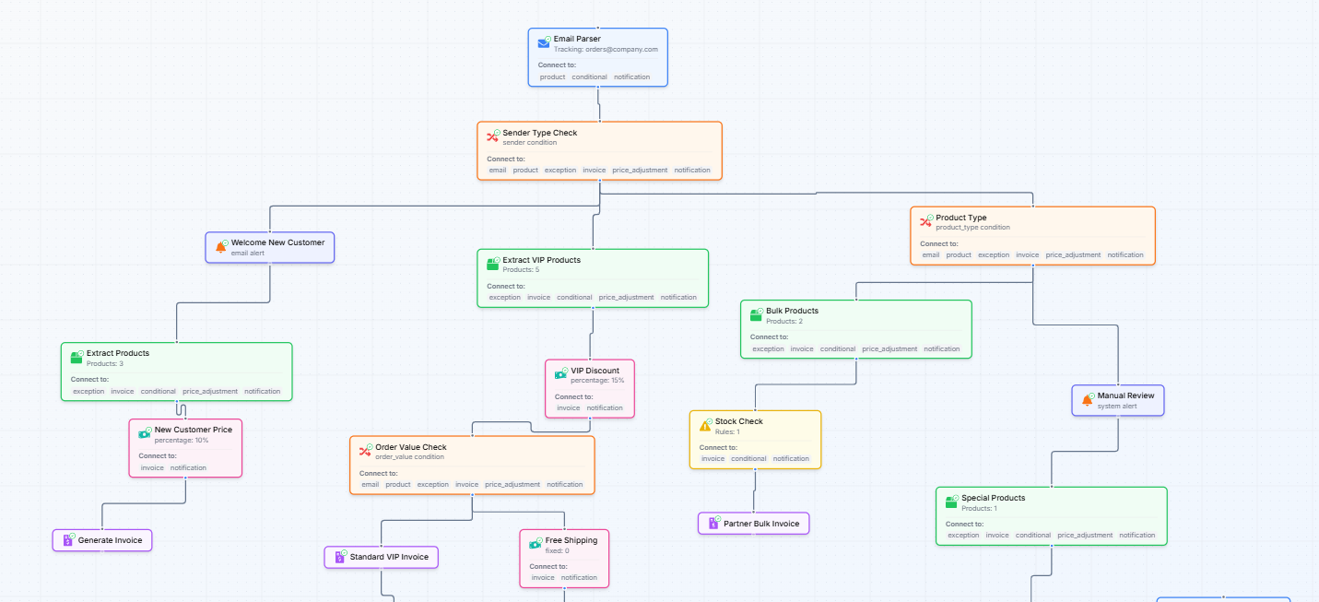Select the Extract Products node title
This screenshot has width=1319, height=602.
(117, 353)
